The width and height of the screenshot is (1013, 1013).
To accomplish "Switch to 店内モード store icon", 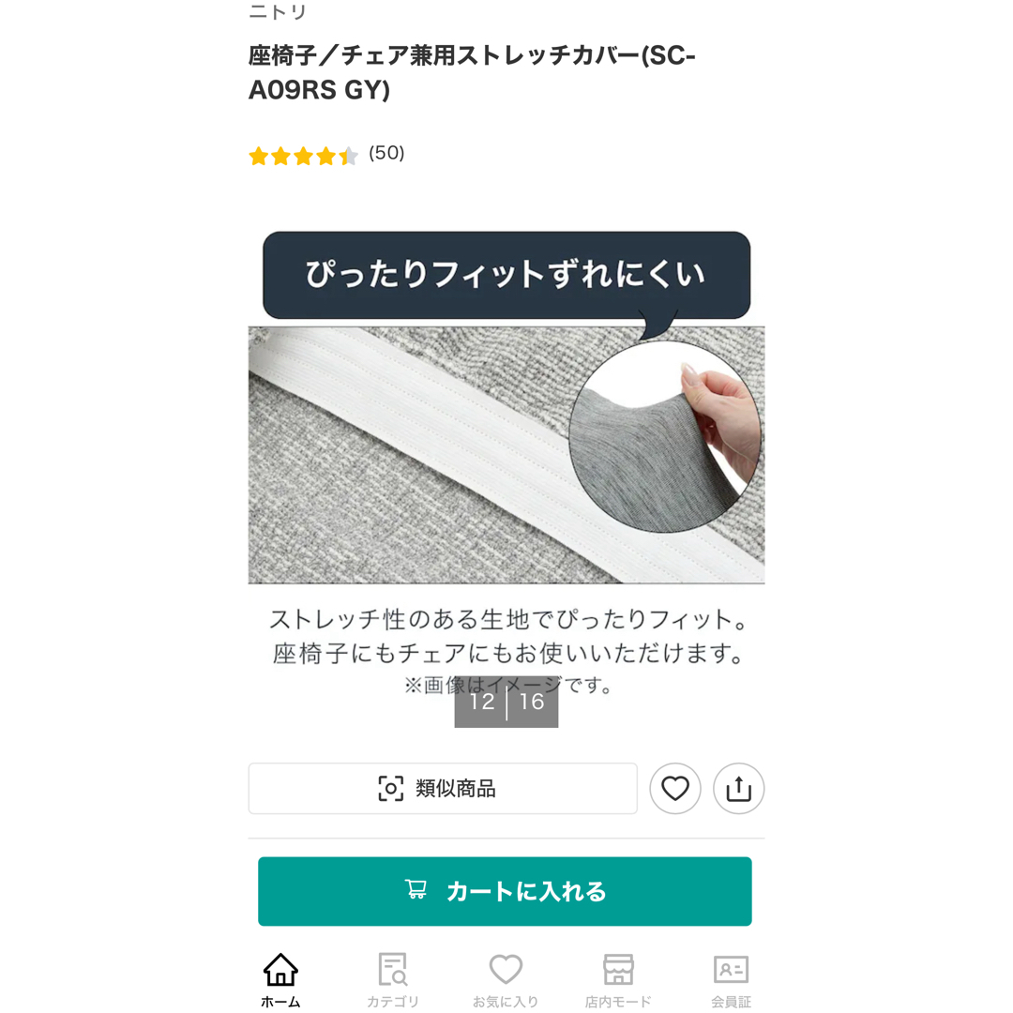I will tap(618, 969).
